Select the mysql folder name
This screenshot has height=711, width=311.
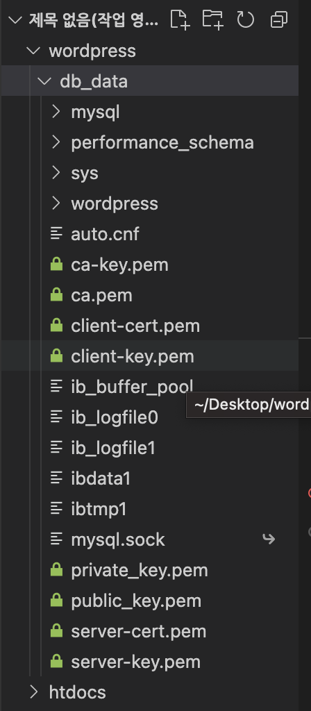click(x=95, y=112)
